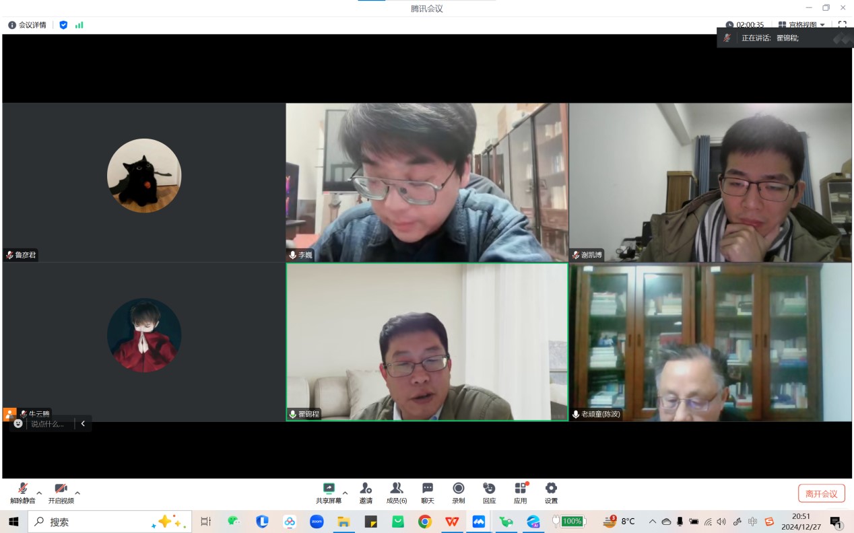Toggle fullscreen mode icon at top right
Viewport: 854px width, 533px height.
point(842,25)
